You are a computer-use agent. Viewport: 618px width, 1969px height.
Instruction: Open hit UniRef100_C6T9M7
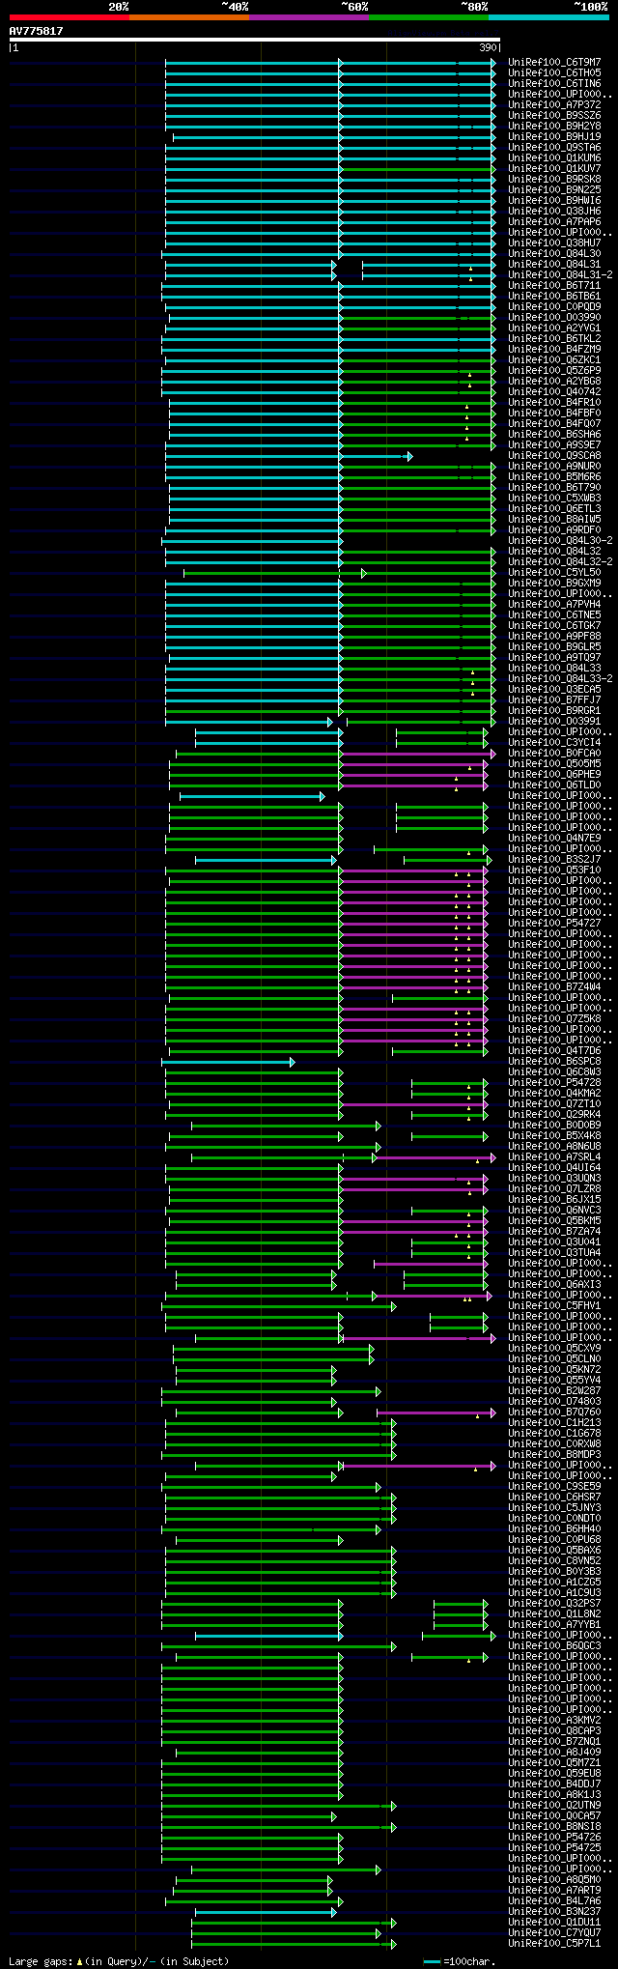[x=554, y=62]
